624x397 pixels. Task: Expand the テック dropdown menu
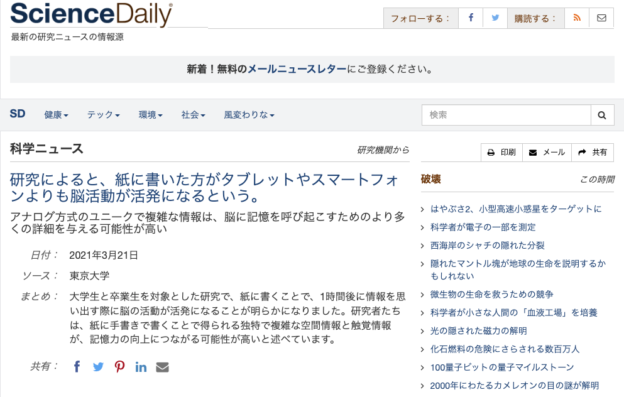pos(103,115)
